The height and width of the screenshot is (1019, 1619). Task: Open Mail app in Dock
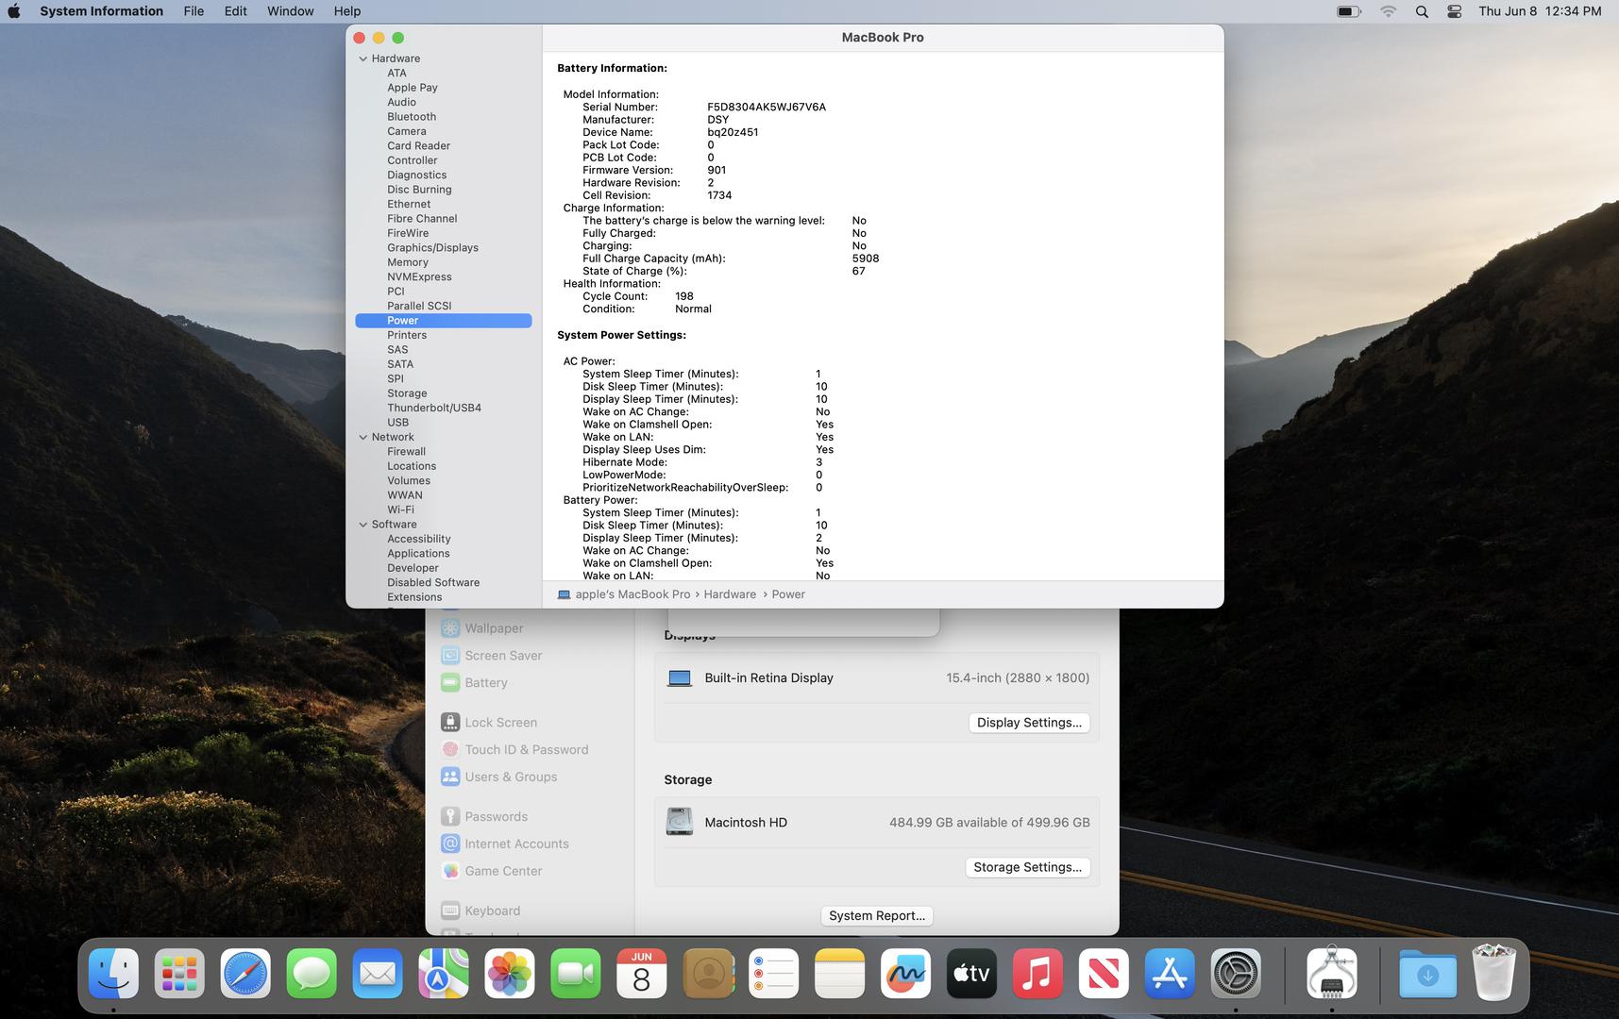tap(378, 974)
